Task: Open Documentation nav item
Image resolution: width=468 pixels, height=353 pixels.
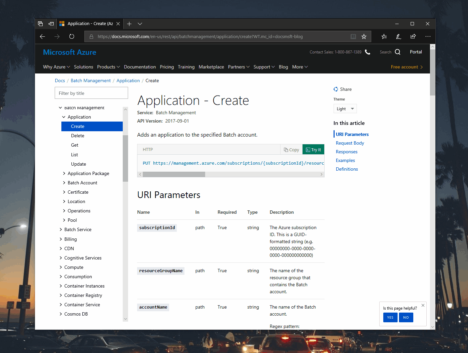Action: pyautogui.click(x=140, y=67)
